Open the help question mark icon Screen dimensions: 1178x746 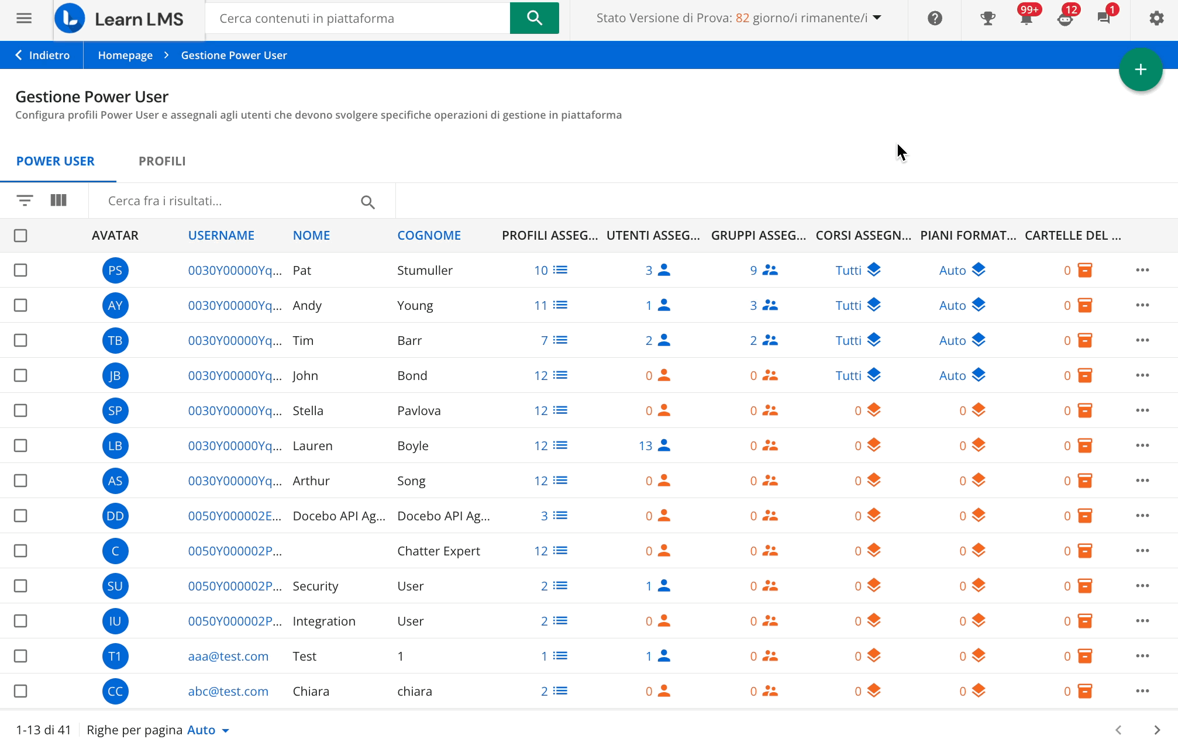pyautogui.click(x=935, y=18)
